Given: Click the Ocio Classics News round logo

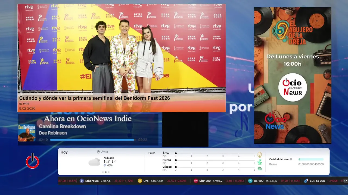Looking at the screenshot, I should pyautogui.click(x=293, y=87).
